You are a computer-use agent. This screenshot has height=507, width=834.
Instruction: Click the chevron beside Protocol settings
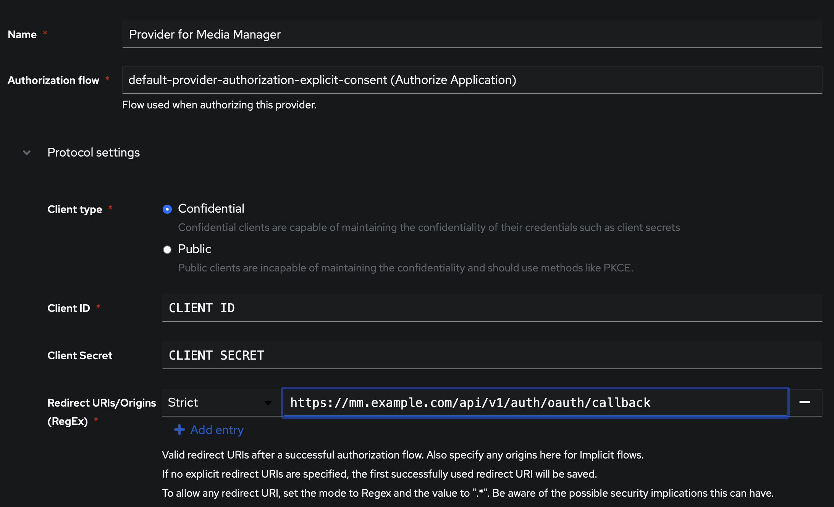pyautogui.click(x=26, y=152)
